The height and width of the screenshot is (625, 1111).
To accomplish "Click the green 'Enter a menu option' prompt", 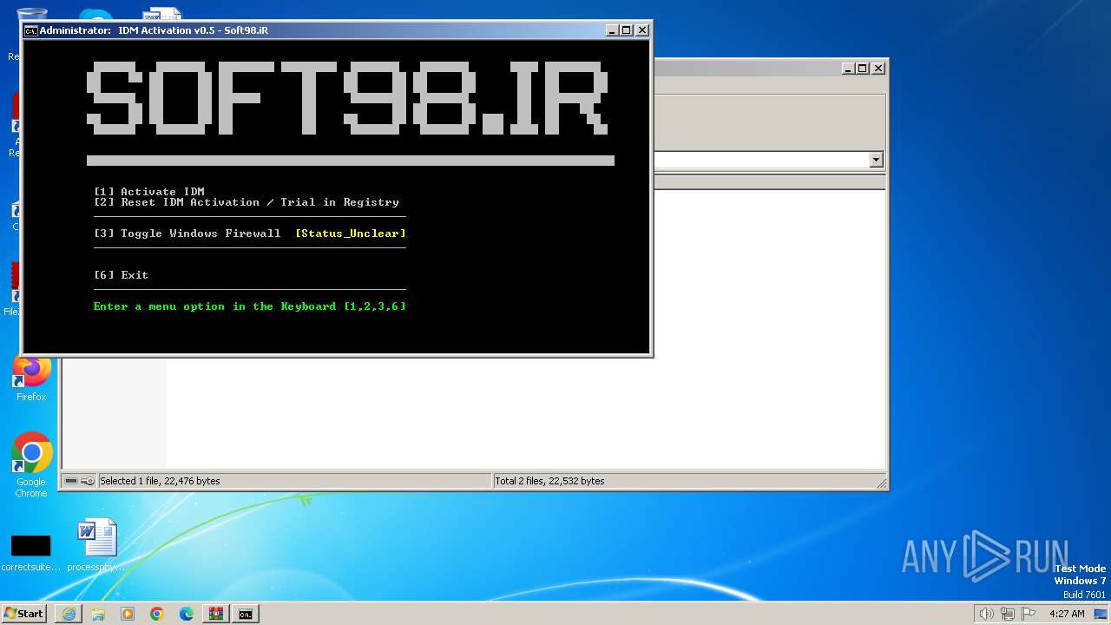I will pyautogui.click(x=250, y=306).
